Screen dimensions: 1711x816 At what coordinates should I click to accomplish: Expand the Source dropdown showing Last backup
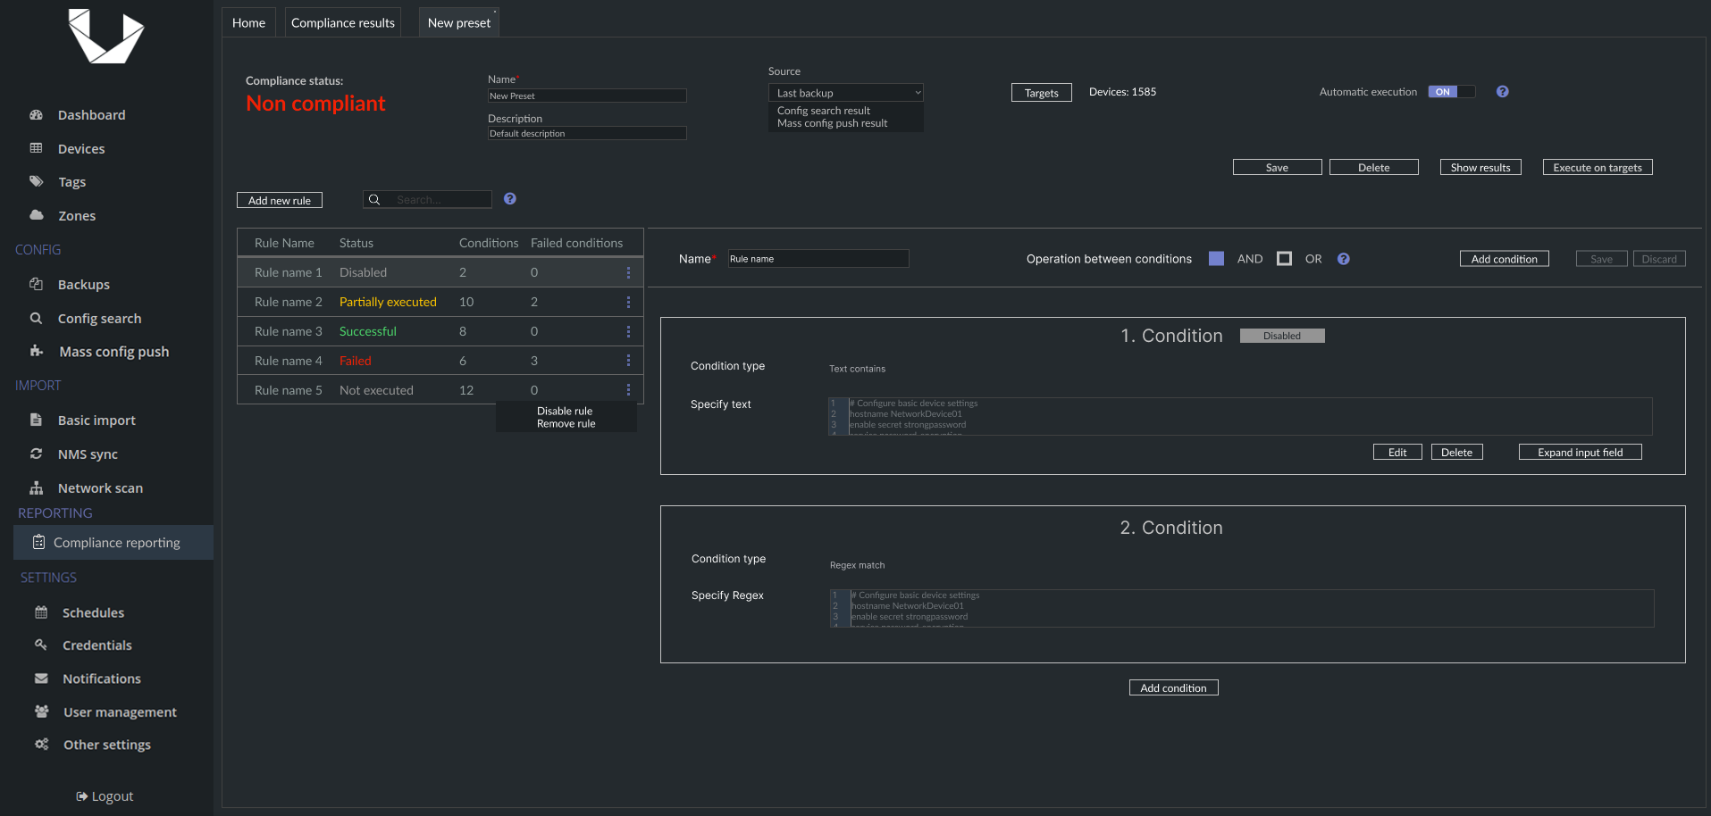845,93
